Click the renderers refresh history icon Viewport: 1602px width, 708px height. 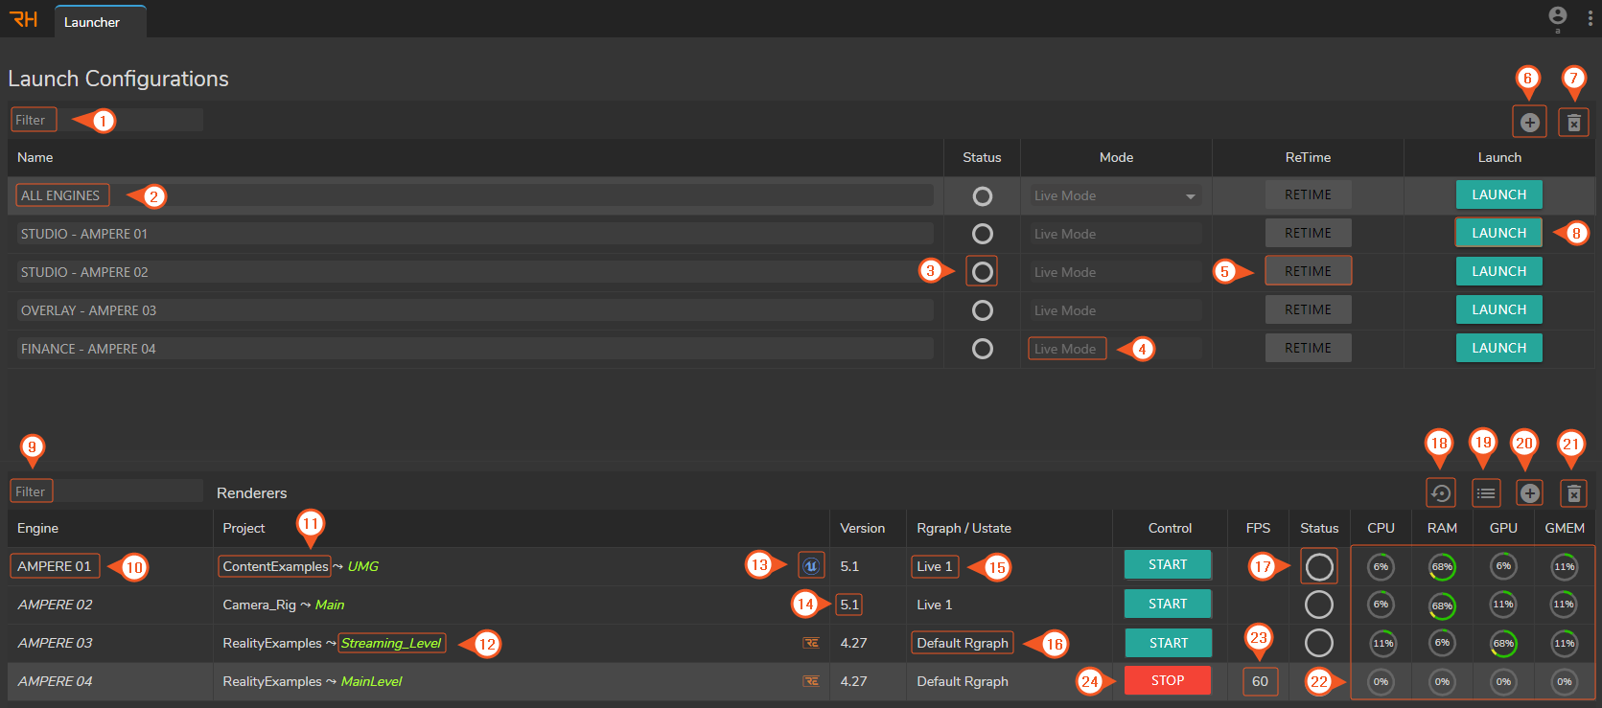tap(1440, 493)
